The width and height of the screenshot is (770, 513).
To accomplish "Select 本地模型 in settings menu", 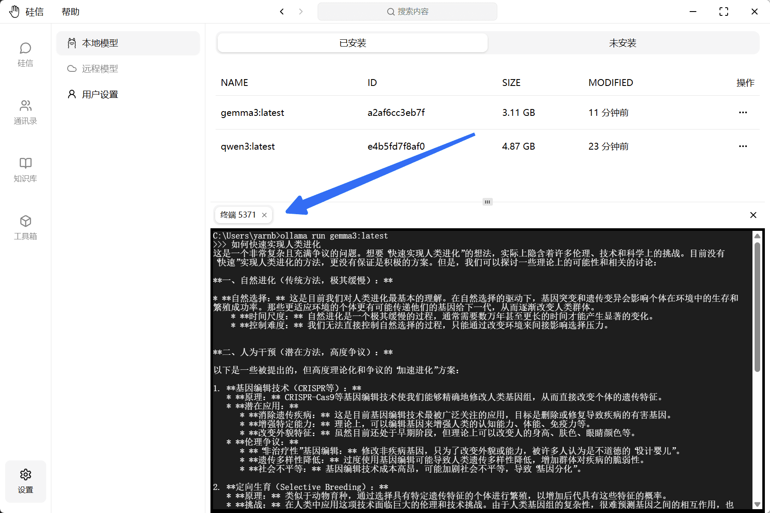I will coord(128,43).
